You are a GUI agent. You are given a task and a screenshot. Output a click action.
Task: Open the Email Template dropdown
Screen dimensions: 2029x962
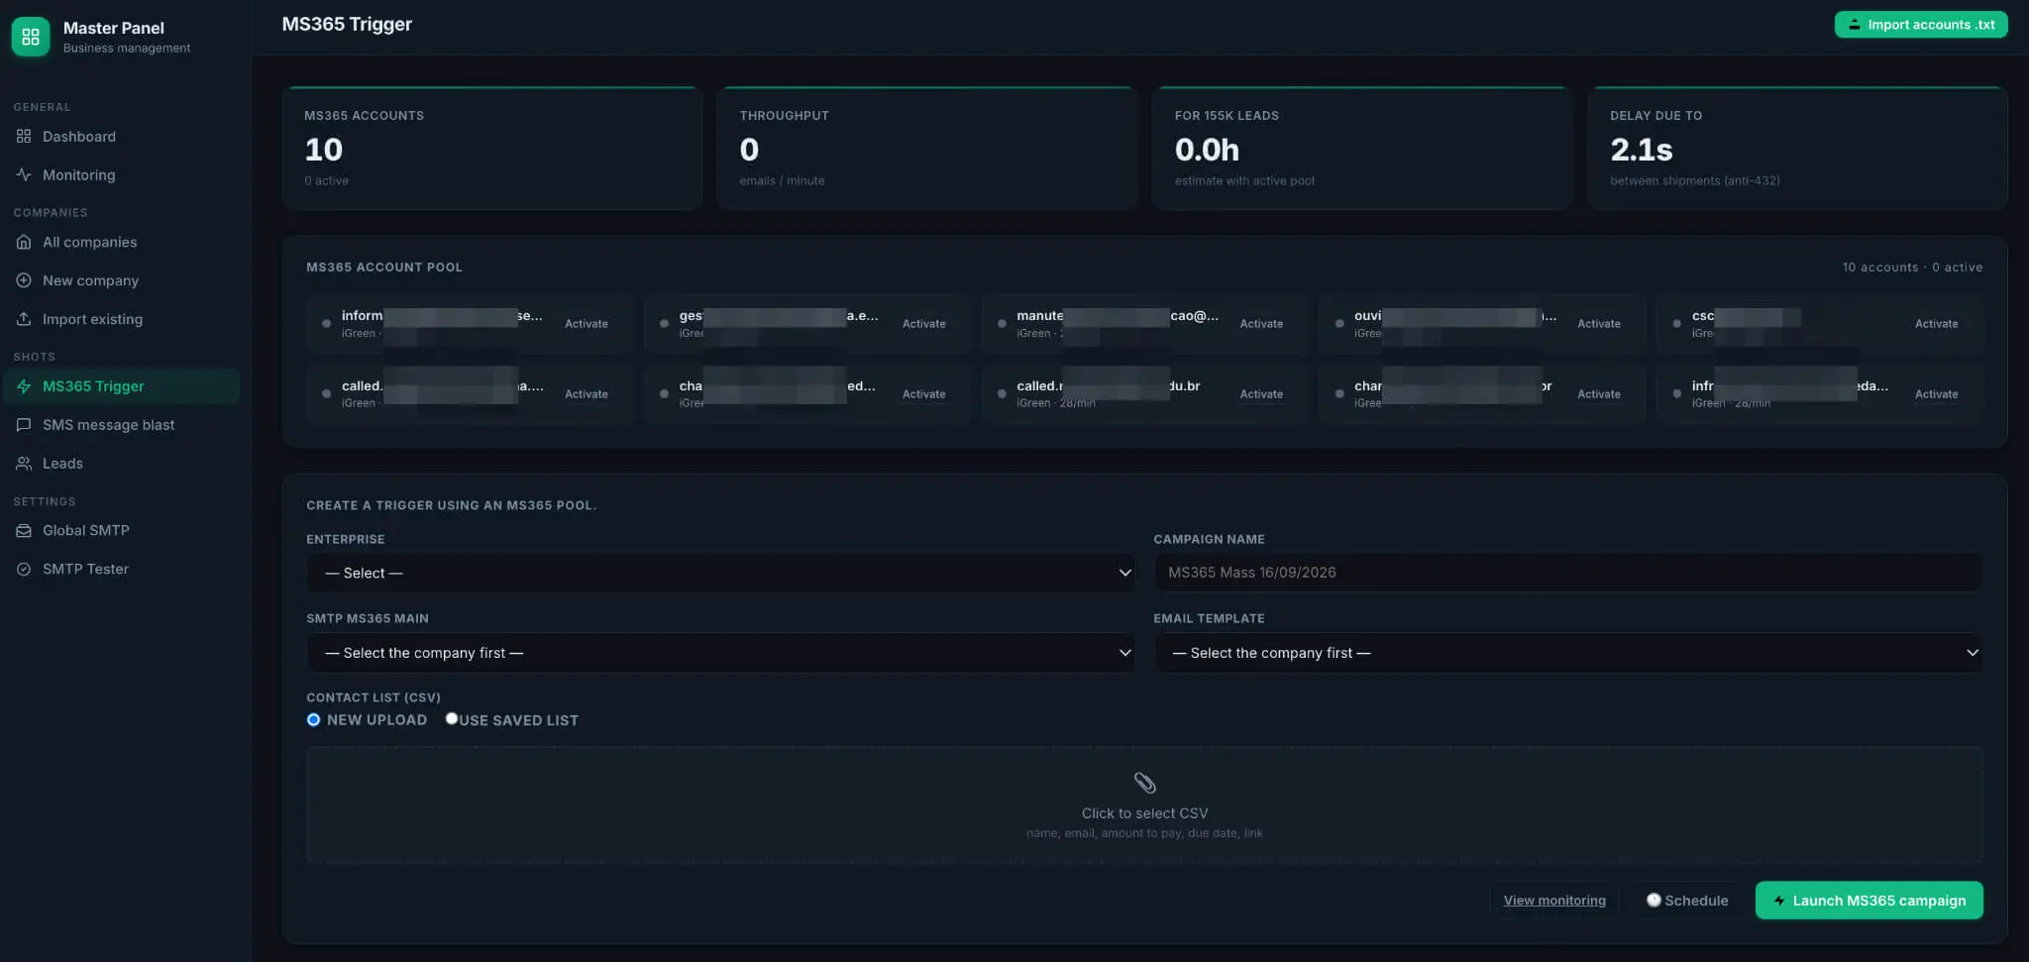(1568, 653)
